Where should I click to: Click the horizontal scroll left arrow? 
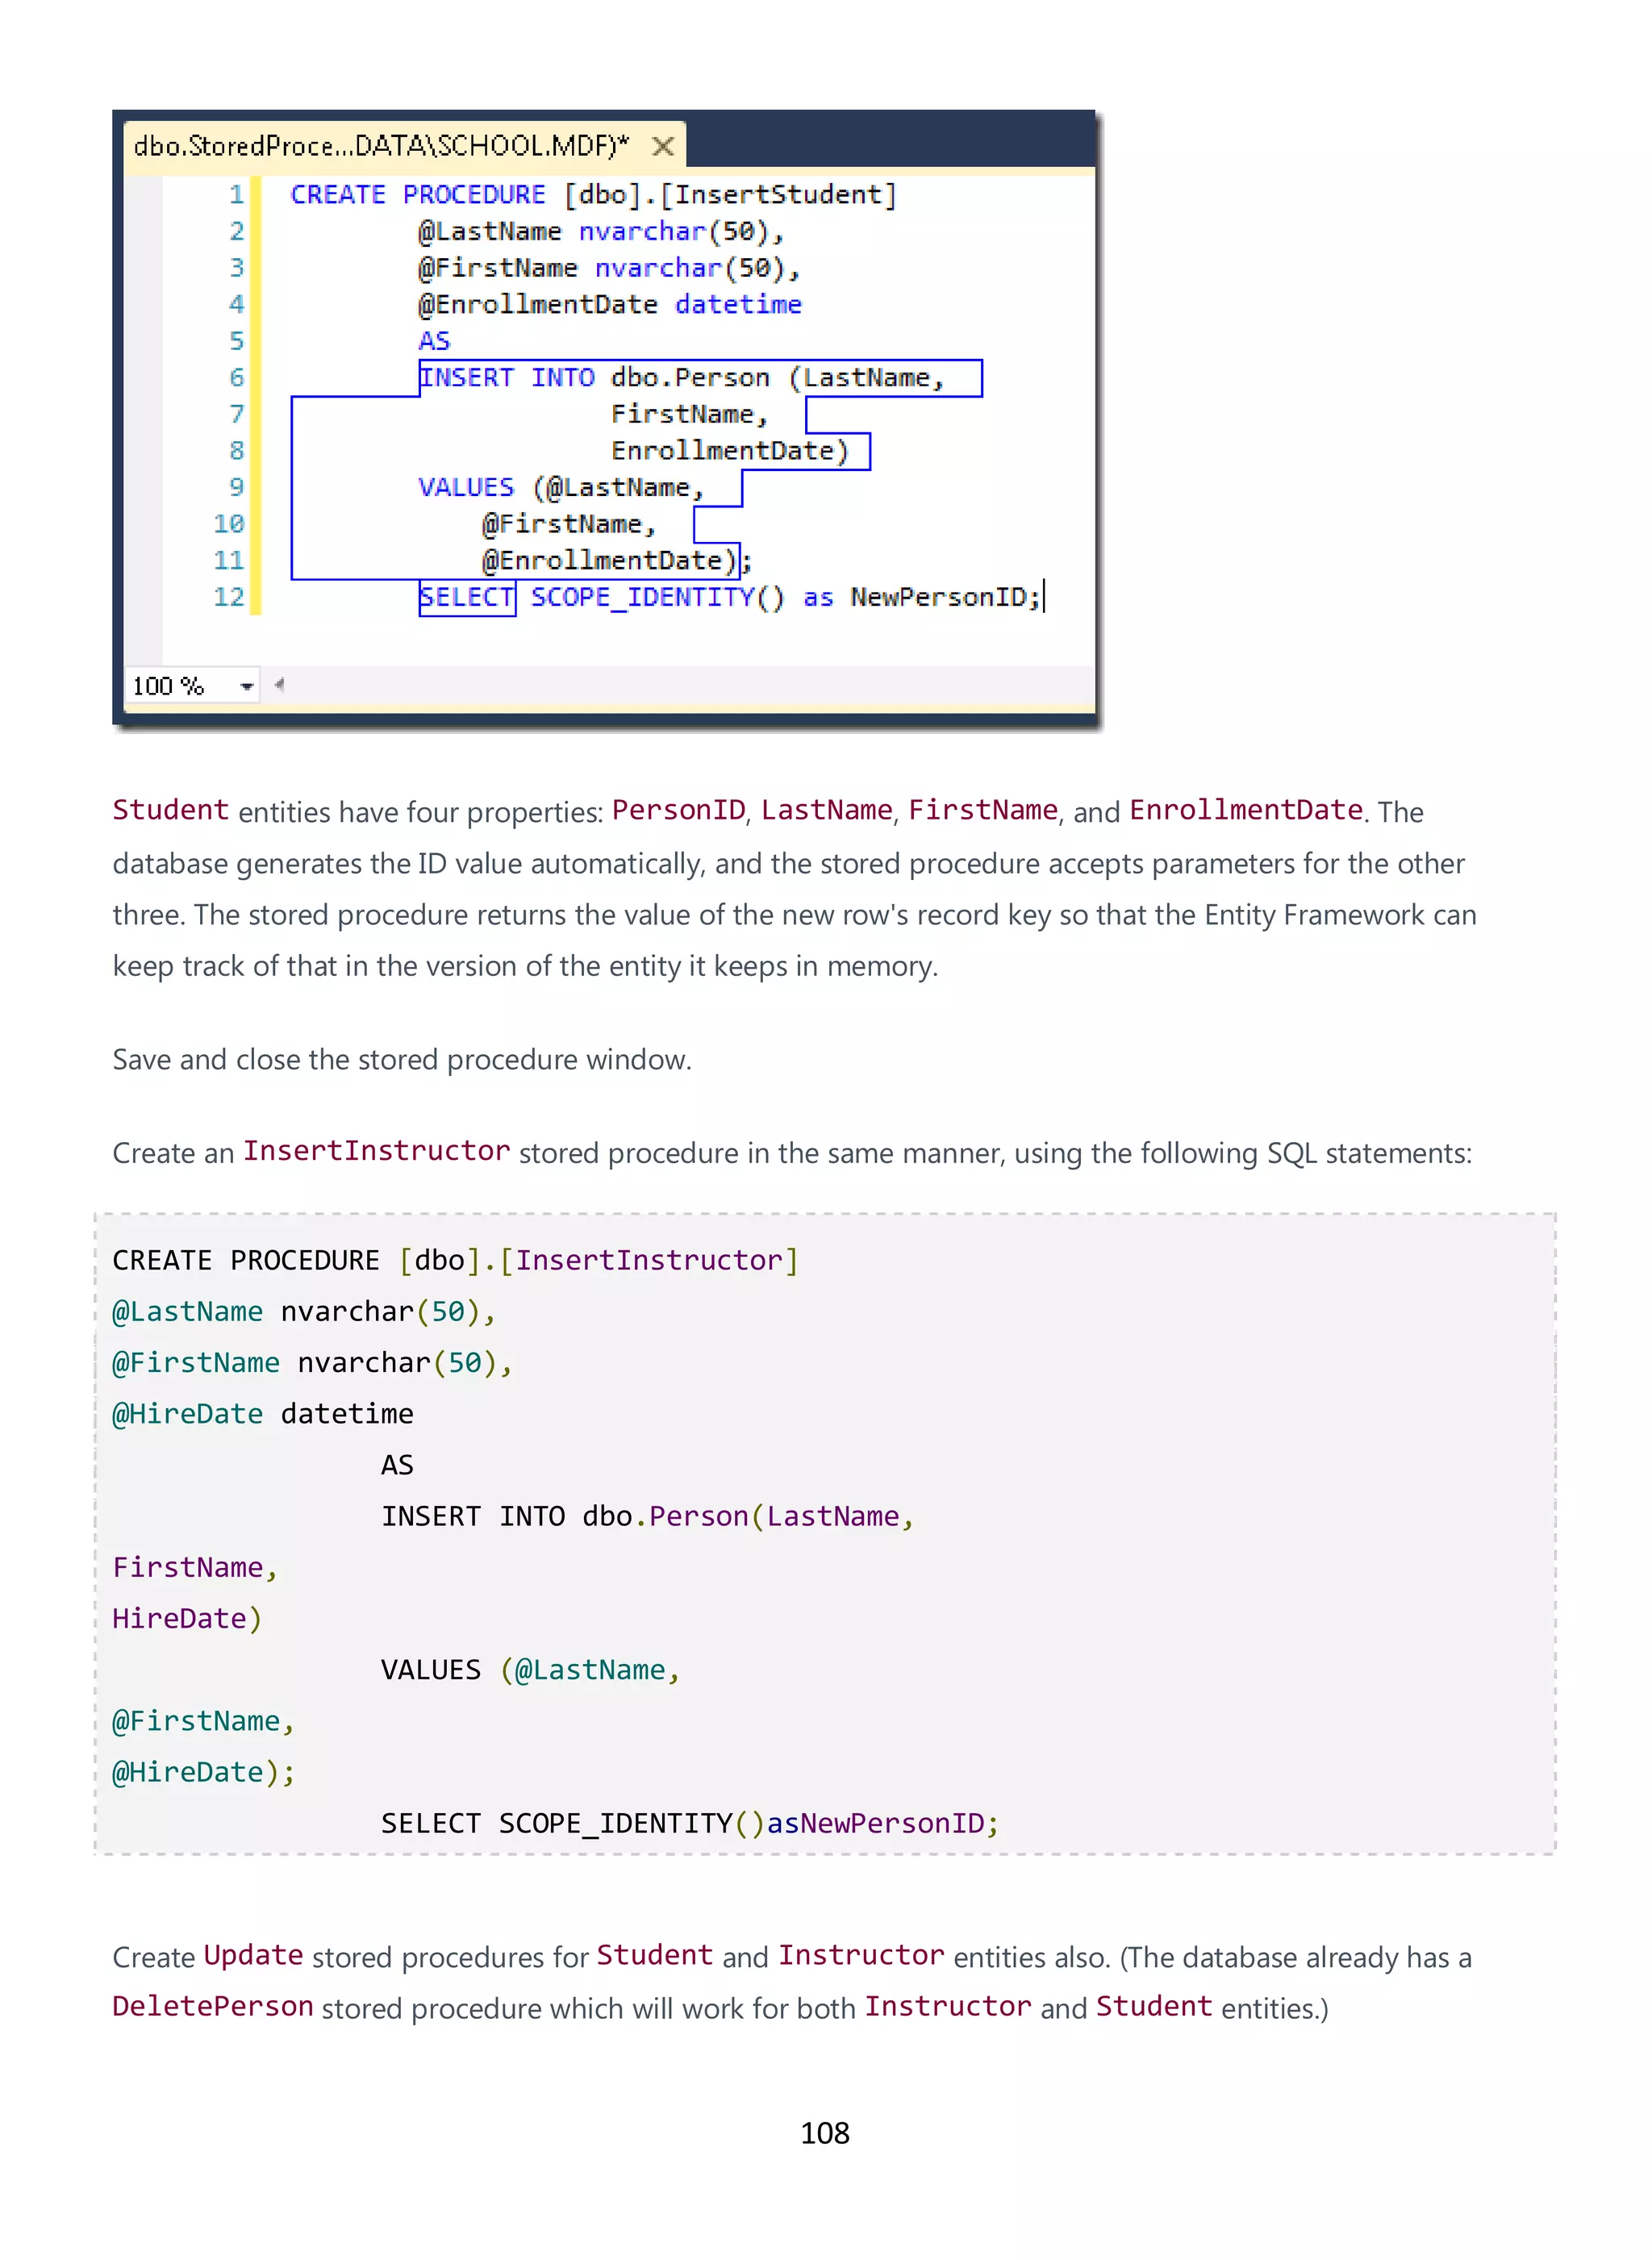click(x=279, y=685)
